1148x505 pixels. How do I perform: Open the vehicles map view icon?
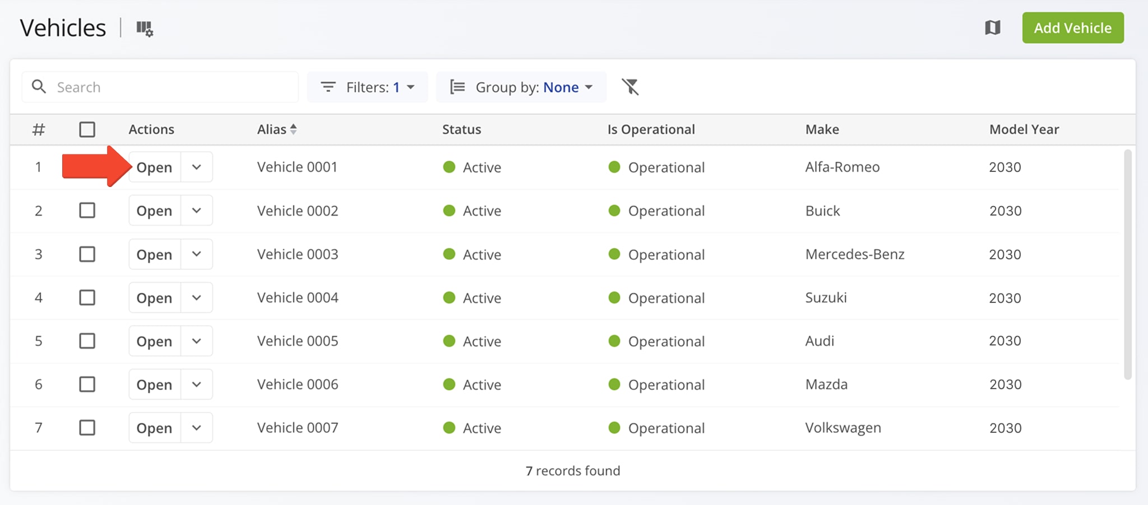(993, 27)
